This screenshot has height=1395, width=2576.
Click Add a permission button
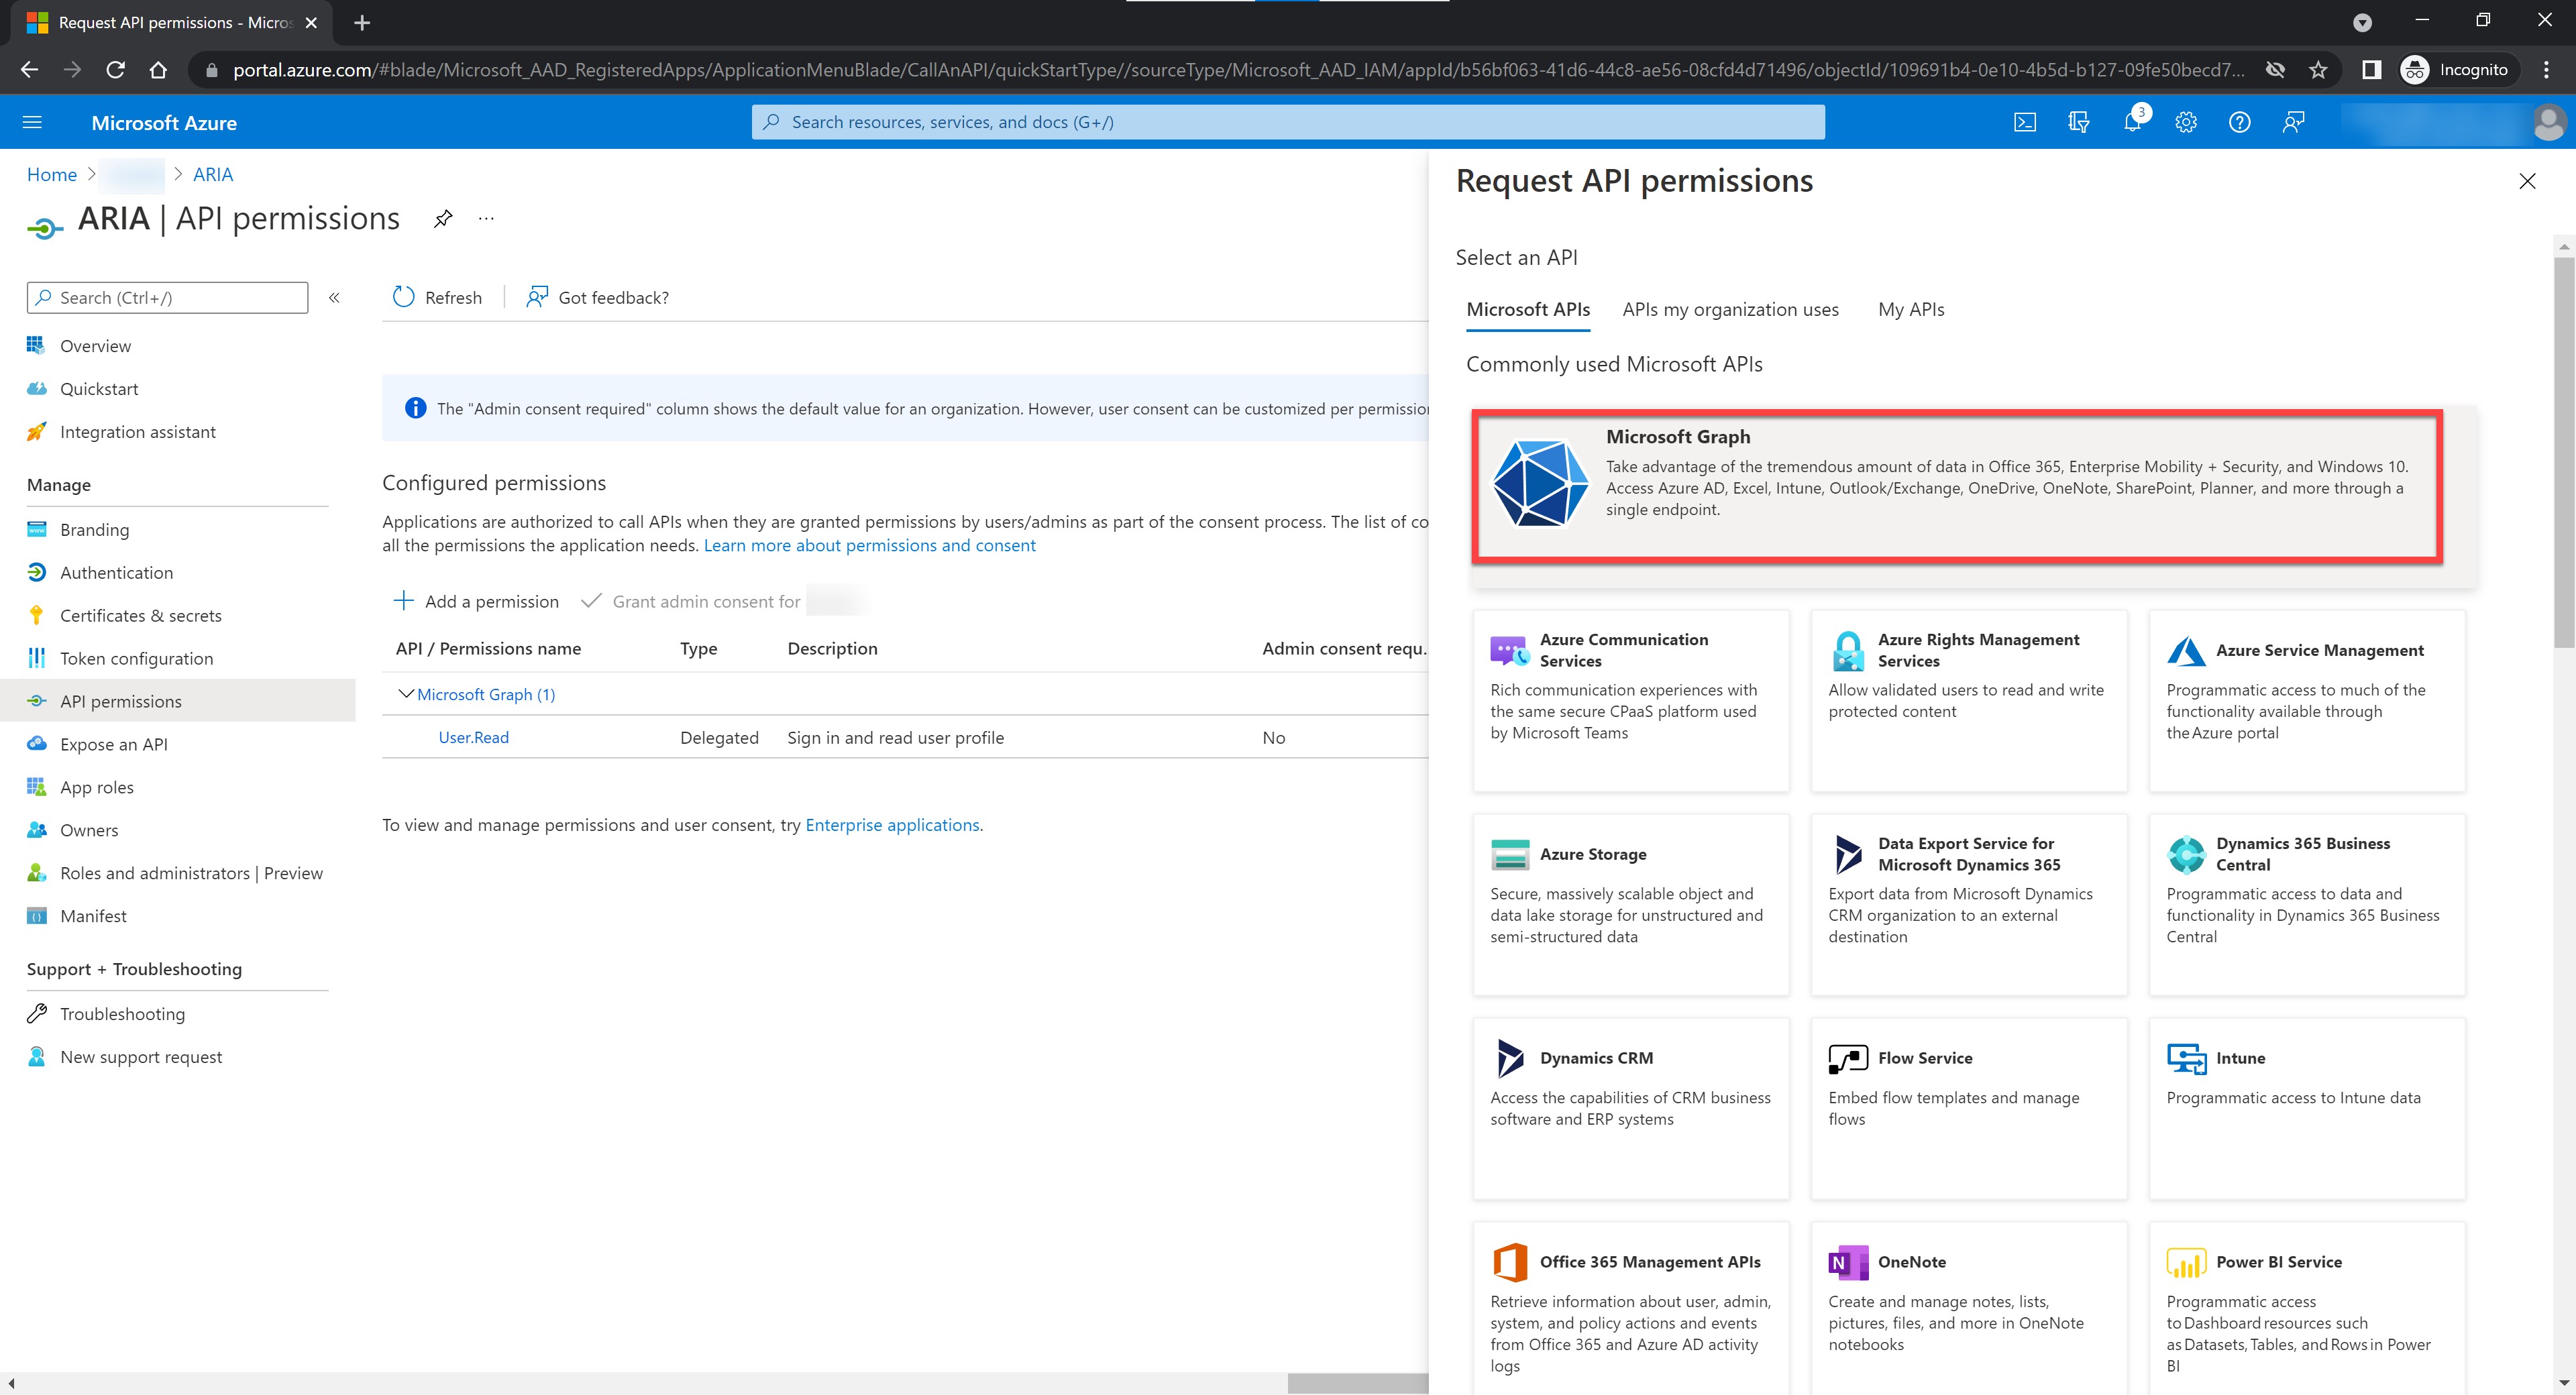[x=476, y=601]
